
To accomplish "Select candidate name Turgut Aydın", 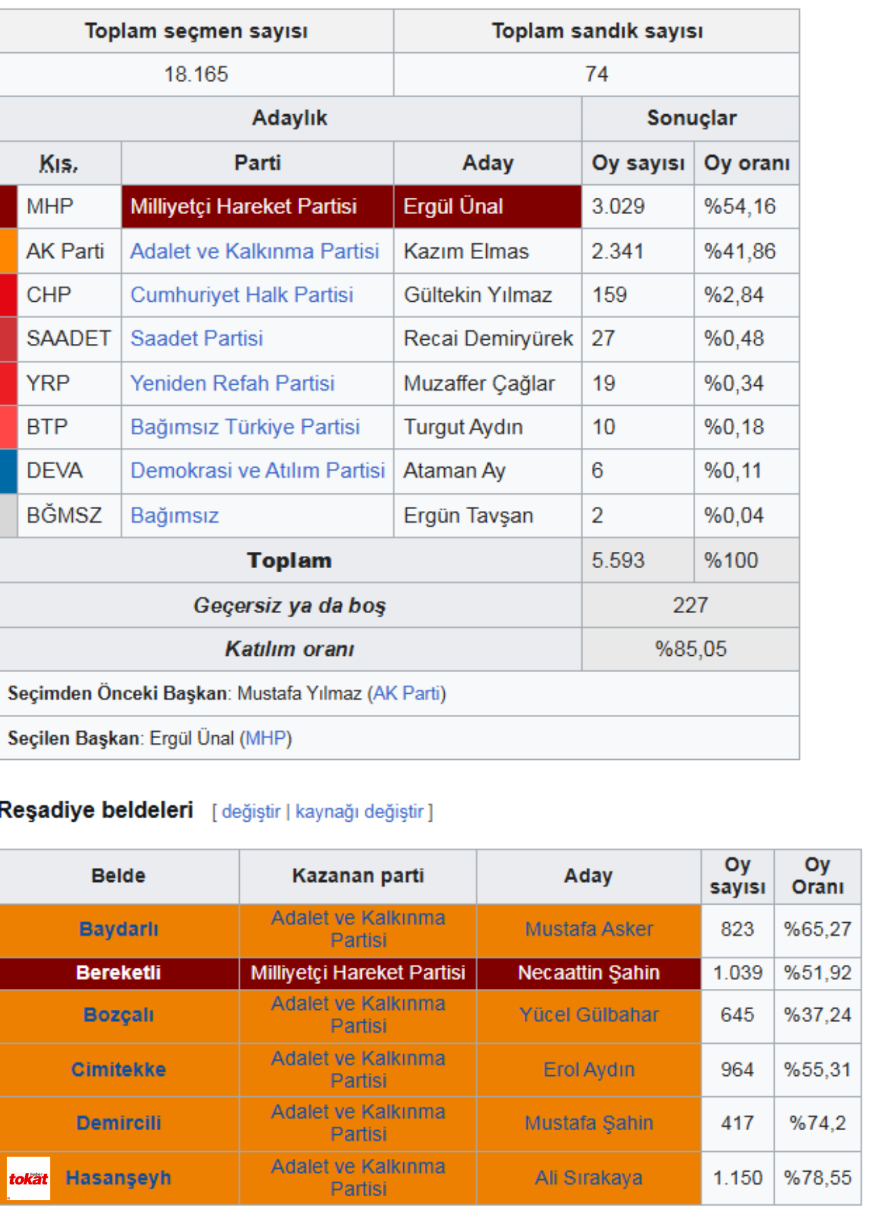I will coord(463,426).
